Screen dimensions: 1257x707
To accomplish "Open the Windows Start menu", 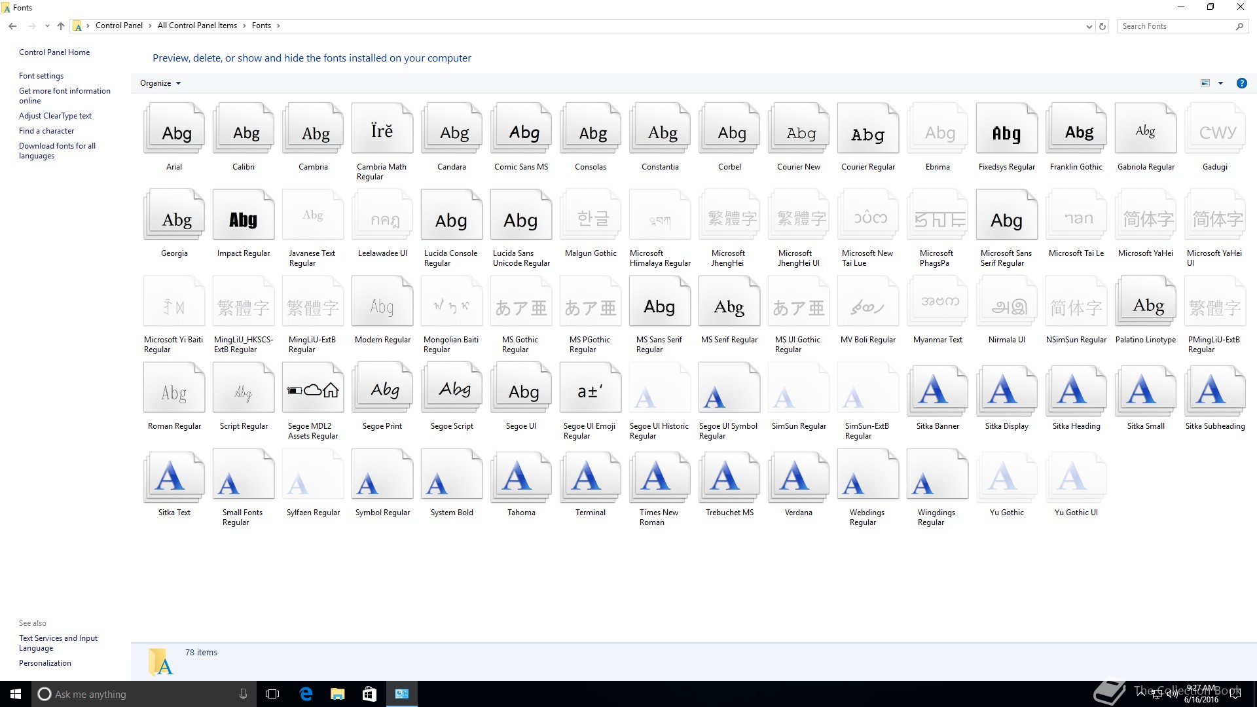I will 16,694.
